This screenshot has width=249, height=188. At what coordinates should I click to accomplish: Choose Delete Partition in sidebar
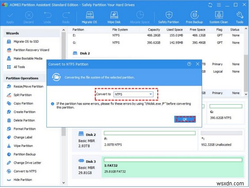[x=21, y=120]
